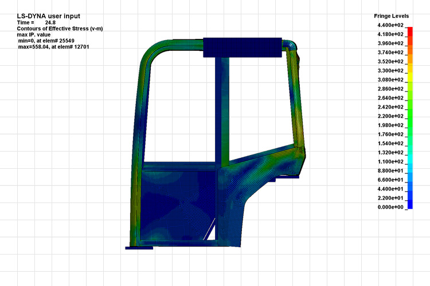The image size is (430, 286).
Task: Select the 'Time = 24.8' text
Action: tap(36, 23)
